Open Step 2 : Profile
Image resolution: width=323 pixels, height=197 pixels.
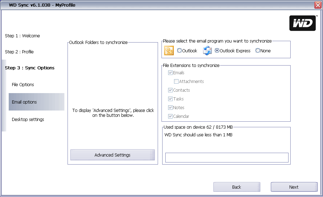19,52
